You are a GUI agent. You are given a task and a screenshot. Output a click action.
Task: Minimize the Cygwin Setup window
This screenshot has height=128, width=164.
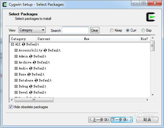tap(135, 3)
